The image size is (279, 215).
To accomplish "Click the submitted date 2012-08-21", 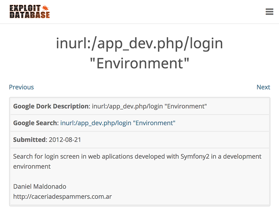I will coord(65,140).
